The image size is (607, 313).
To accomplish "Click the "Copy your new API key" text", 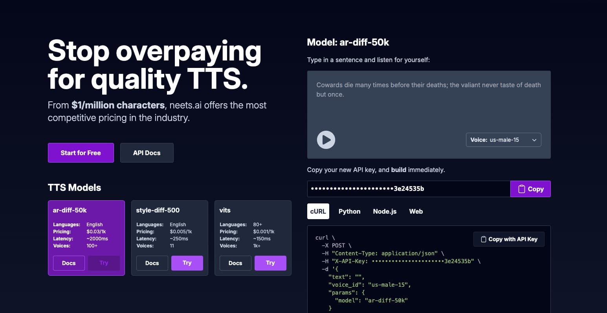I will (376, 170).
